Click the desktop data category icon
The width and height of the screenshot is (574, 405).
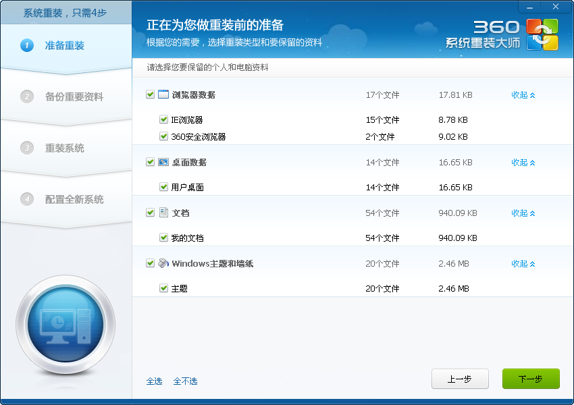pyautogui.click(x=163, y=162)
